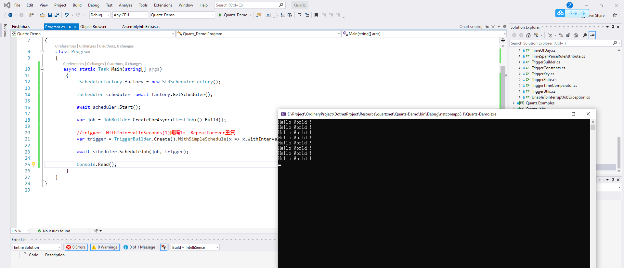Click the Navigate Backward arrow in toolbar
Viewport: 624px width, 268px height.
(10, 15)
